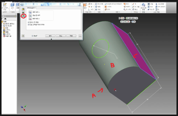Viewport: 178px width, 116px height.
Task: Open the Axis tool dropdown arrow
Action: coord(93,4)
